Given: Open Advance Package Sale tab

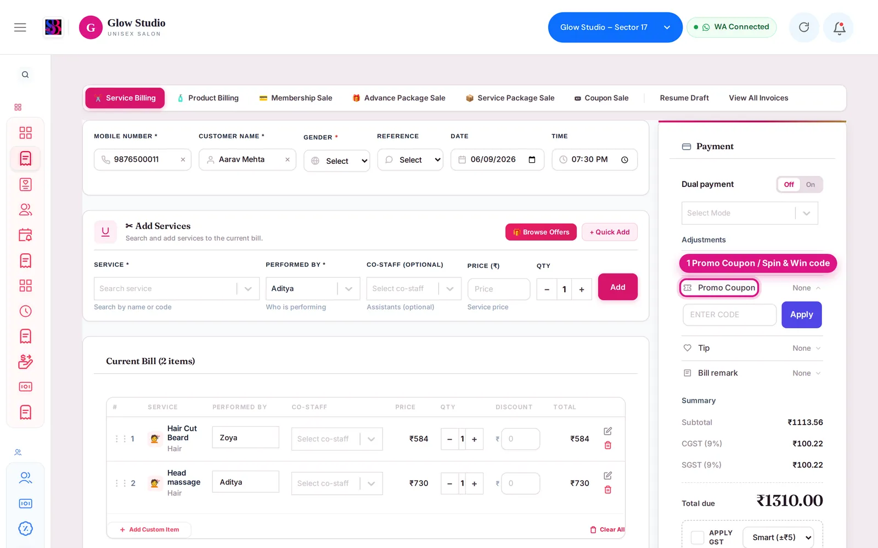Looking at the screenshot, I should click(399, 98).
